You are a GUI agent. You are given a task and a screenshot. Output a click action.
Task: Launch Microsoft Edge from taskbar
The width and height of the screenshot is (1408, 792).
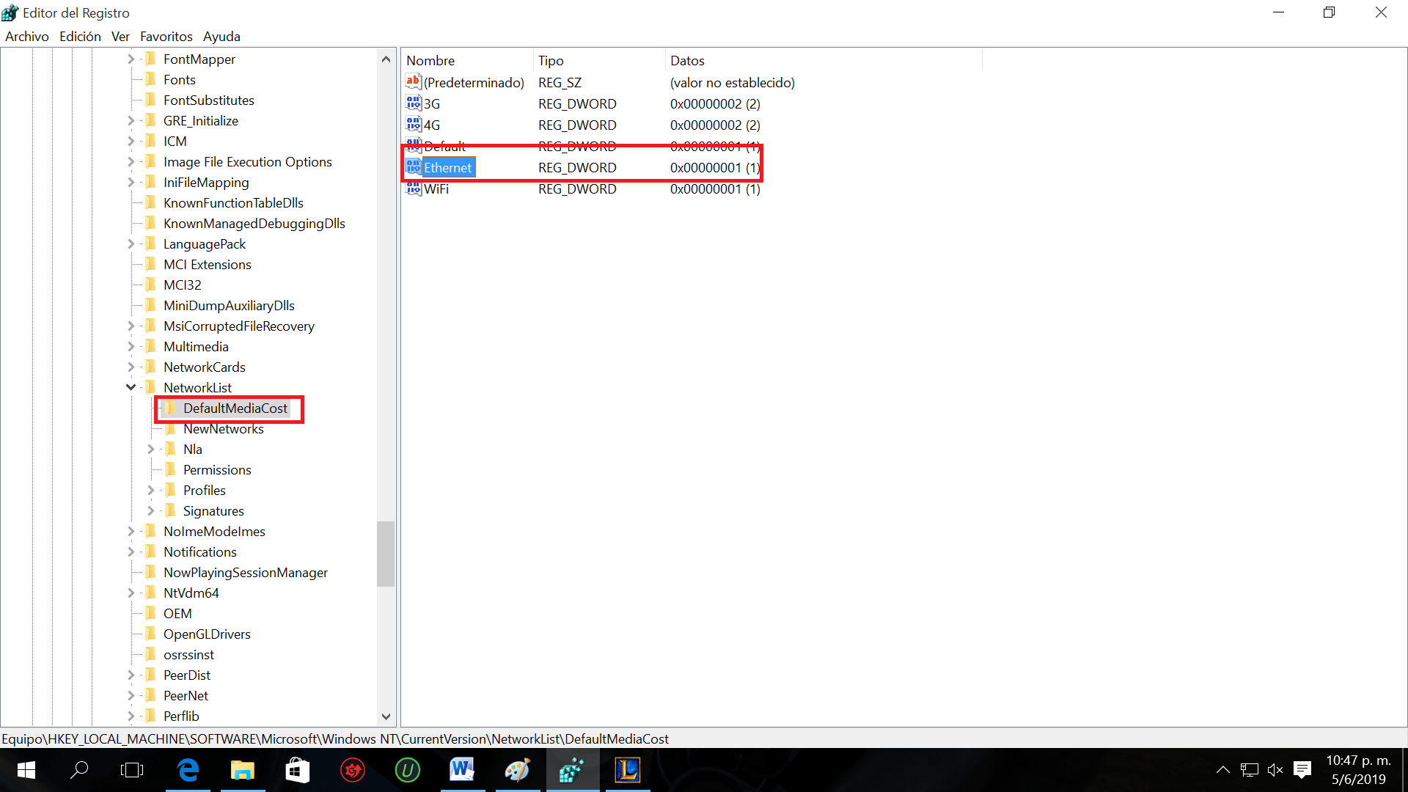(188, 770)
